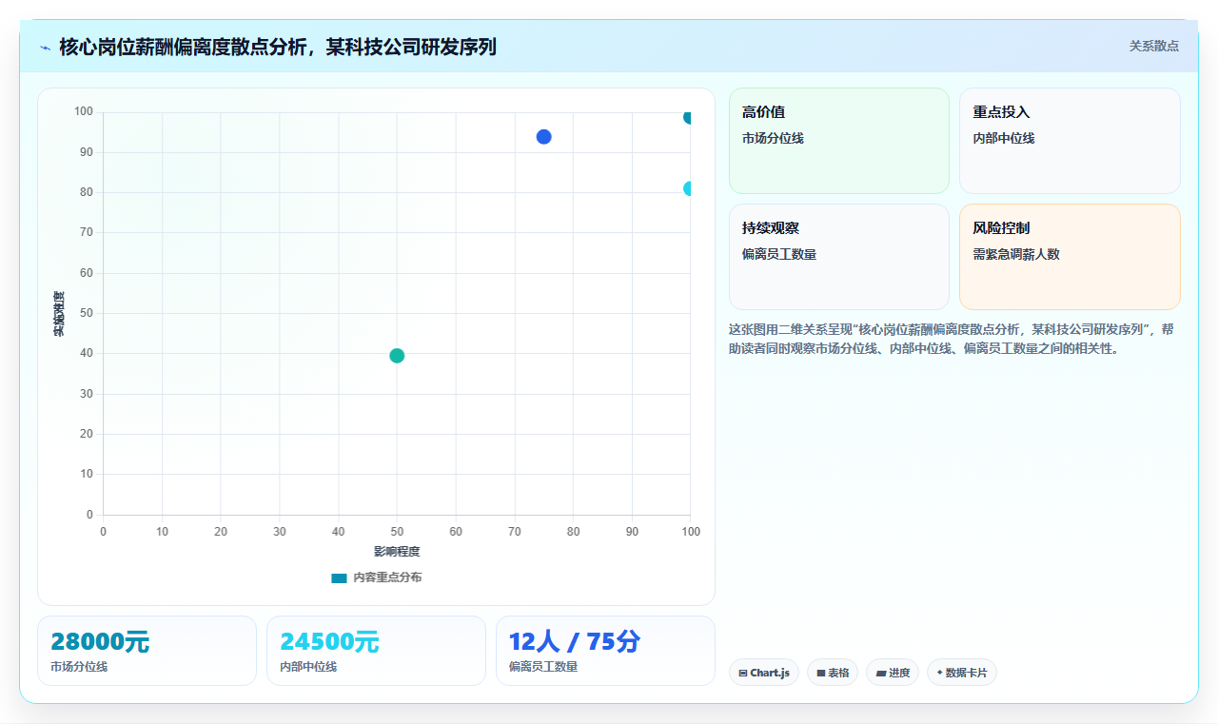Click the x-axis label 影响程度
1218x724 pixels.
[397, 552]
